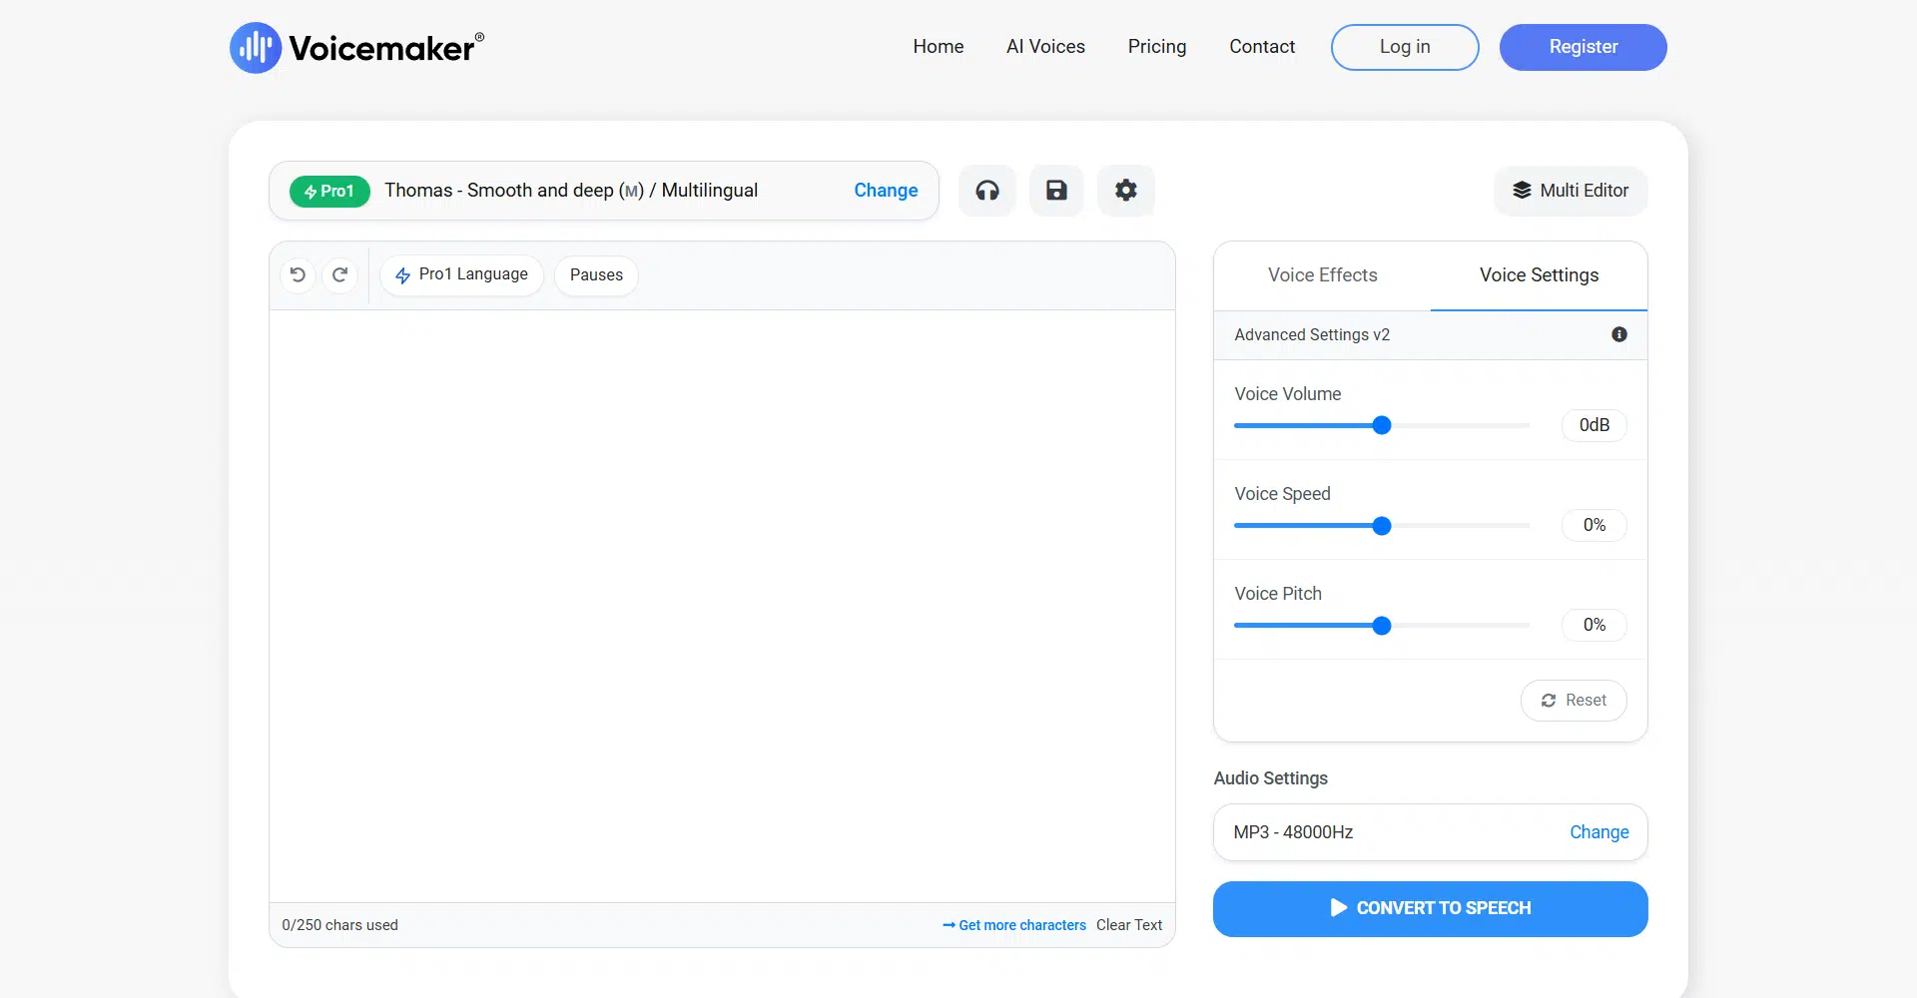Click the redo arrow icon
Screen dimensions: 1917x998
click(339, 274)
